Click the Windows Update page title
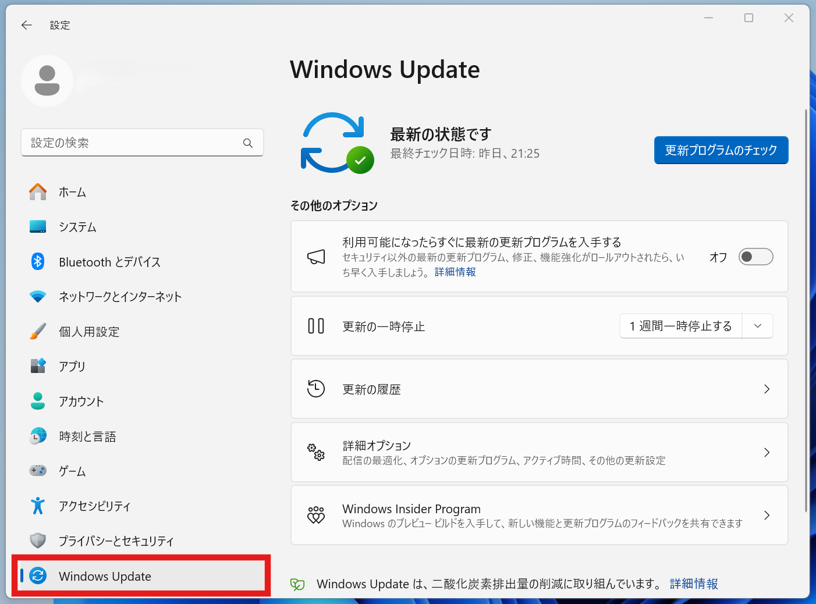816x604 pixels. click(x=385, y=70)
